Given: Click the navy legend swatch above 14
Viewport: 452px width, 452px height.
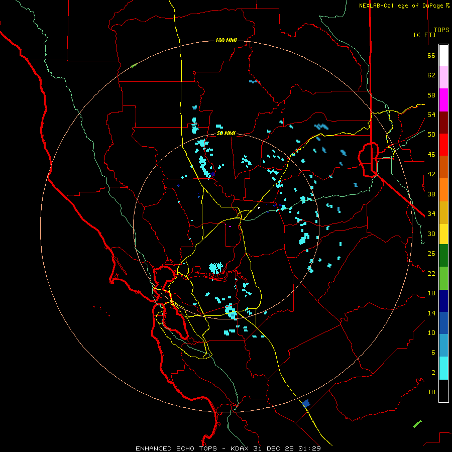Looking at the screenshot, I should pyautogui.click(x=443, y=301).
